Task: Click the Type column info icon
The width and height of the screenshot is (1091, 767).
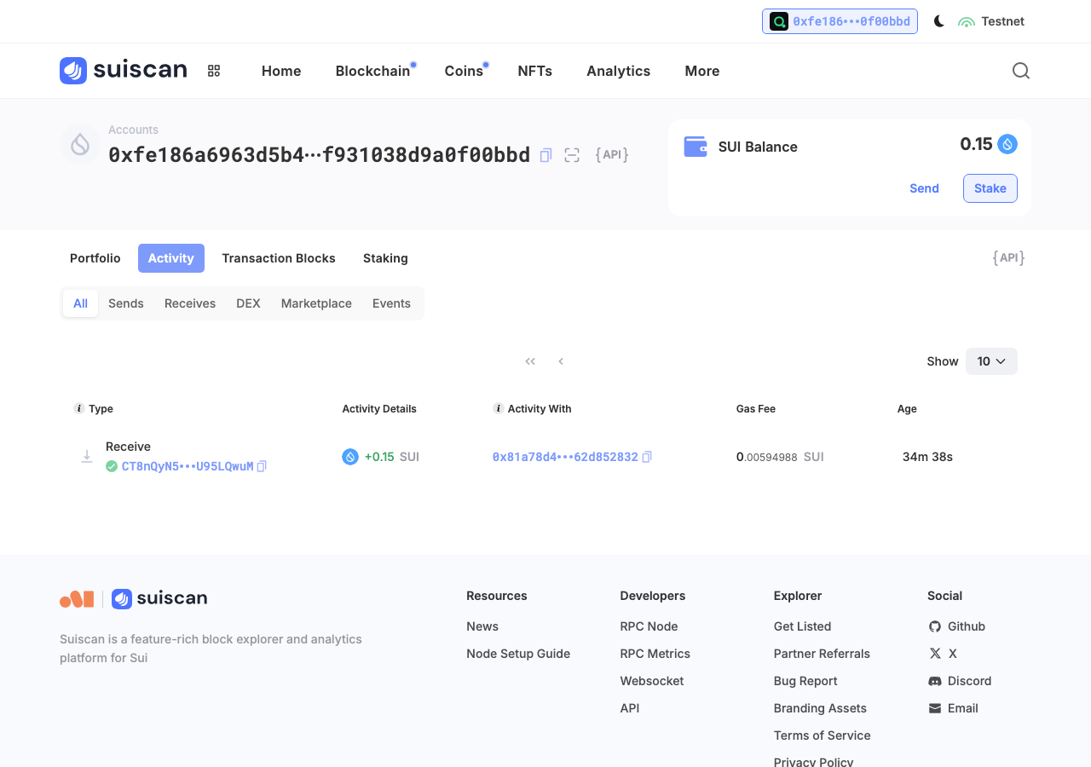Action: coord(79,408)
